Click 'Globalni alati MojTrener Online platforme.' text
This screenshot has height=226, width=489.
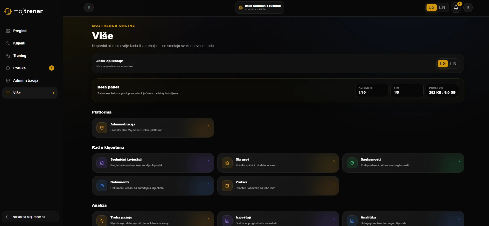(137, 130)
